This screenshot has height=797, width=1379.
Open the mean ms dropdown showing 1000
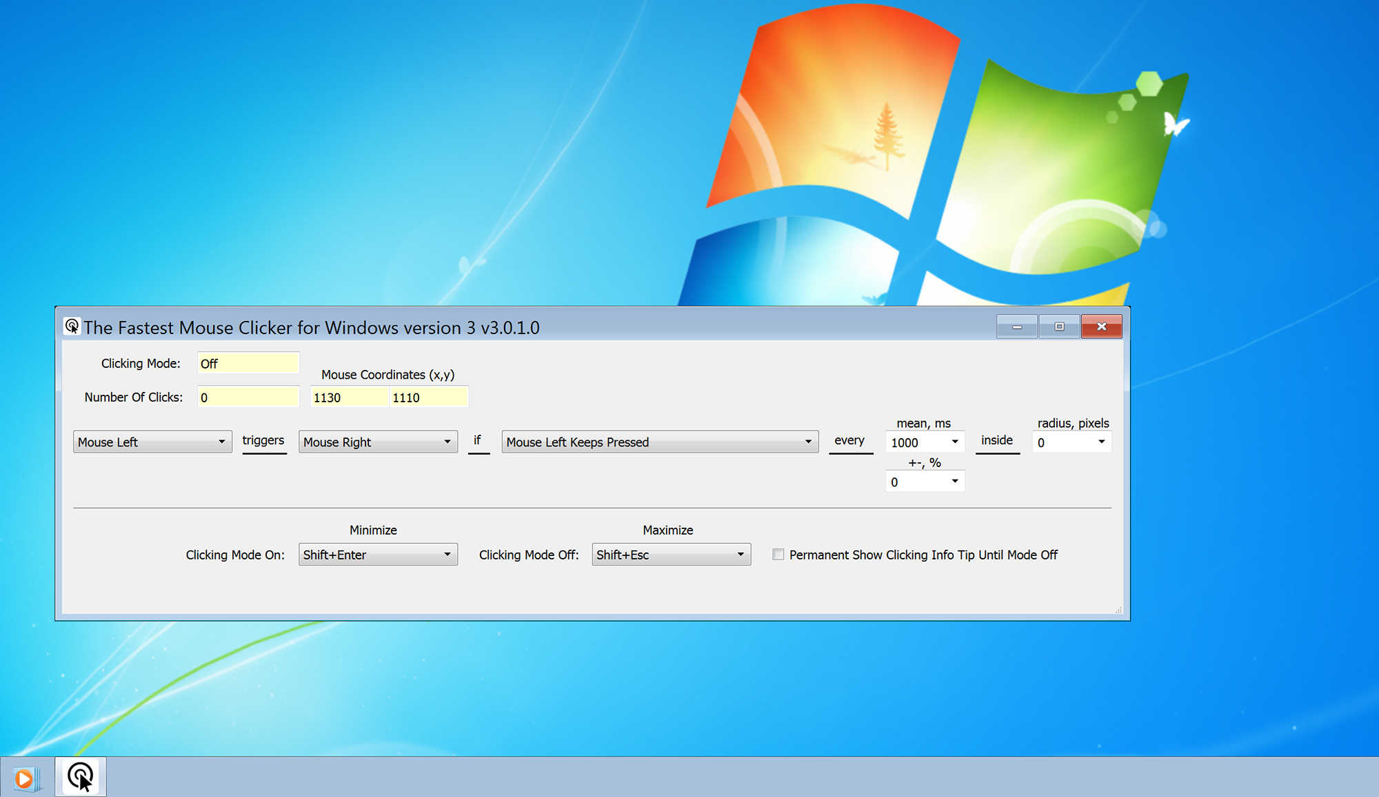pos(955,442)
